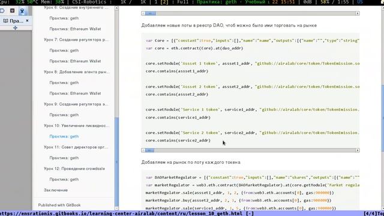
Task: Click the left arrow of the topmost code scrollbar
Action: coord(143,13)
